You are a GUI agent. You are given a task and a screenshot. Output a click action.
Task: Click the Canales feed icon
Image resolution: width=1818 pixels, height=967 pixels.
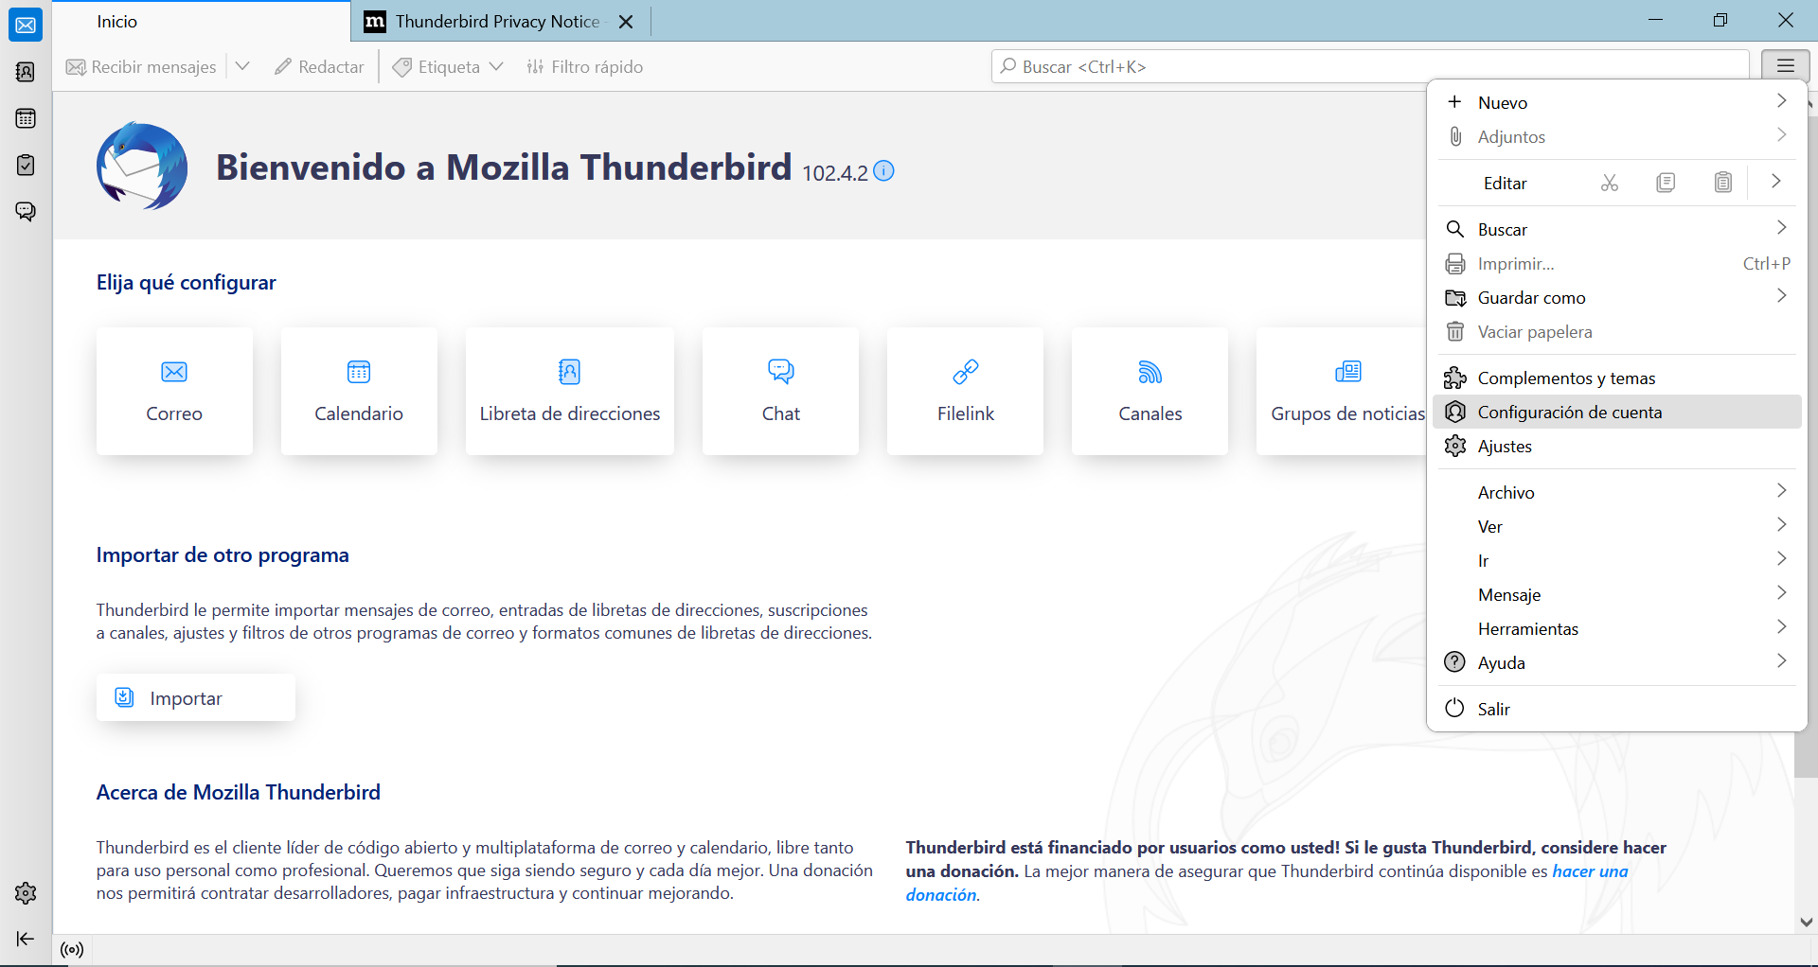[1150, 372]
